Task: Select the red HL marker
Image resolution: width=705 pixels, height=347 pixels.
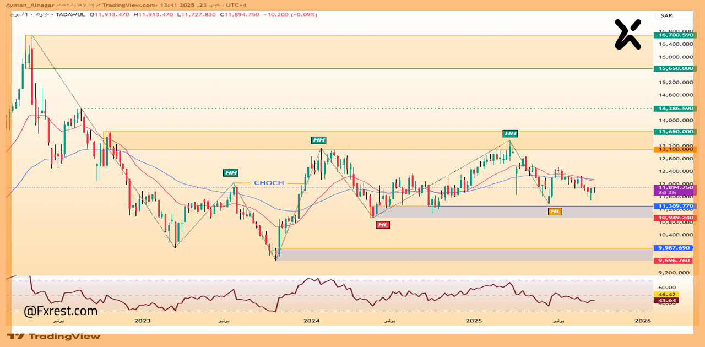Action: pos(383,225)
